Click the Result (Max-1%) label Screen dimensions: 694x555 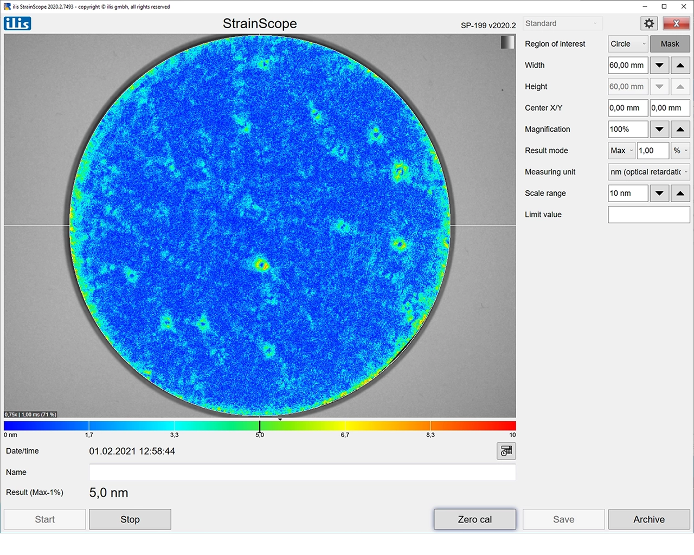[x=35, y=492]
